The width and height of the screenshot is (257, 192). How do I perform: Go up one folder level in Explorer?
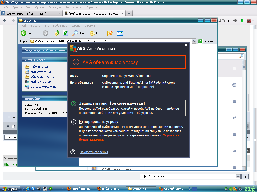click(57, 33)
